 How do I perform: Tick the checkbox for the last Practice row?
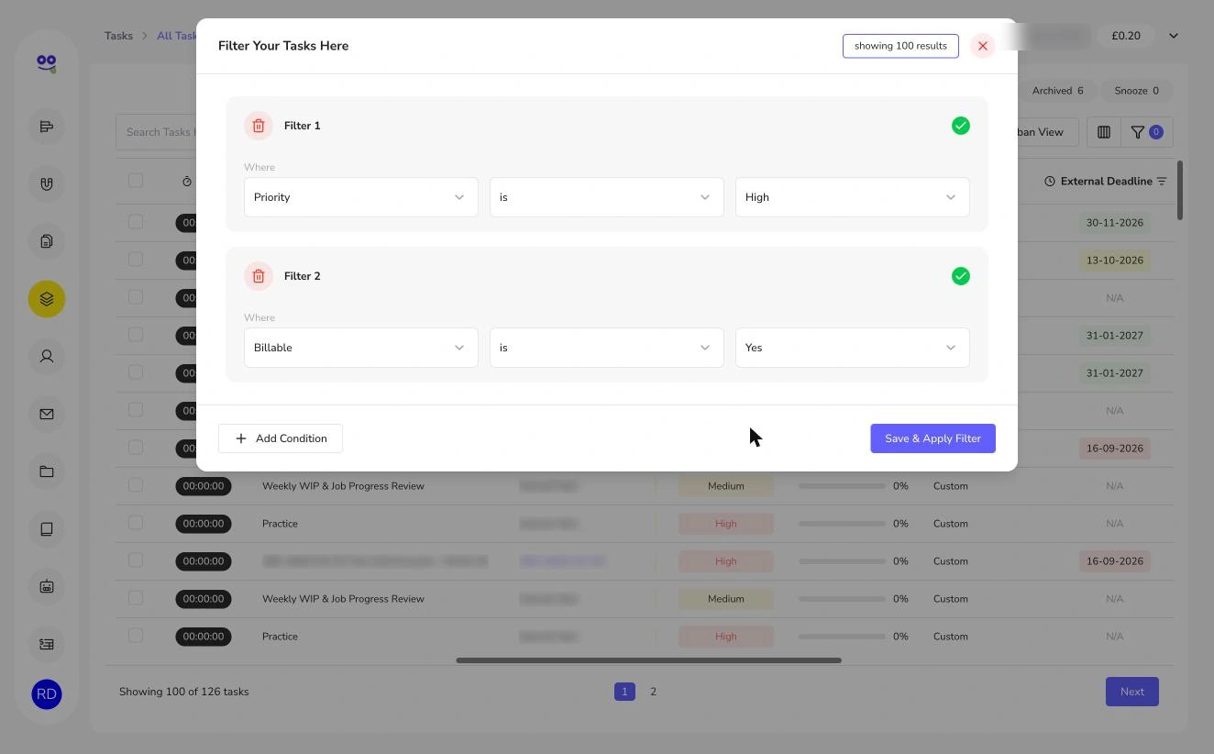136,635
